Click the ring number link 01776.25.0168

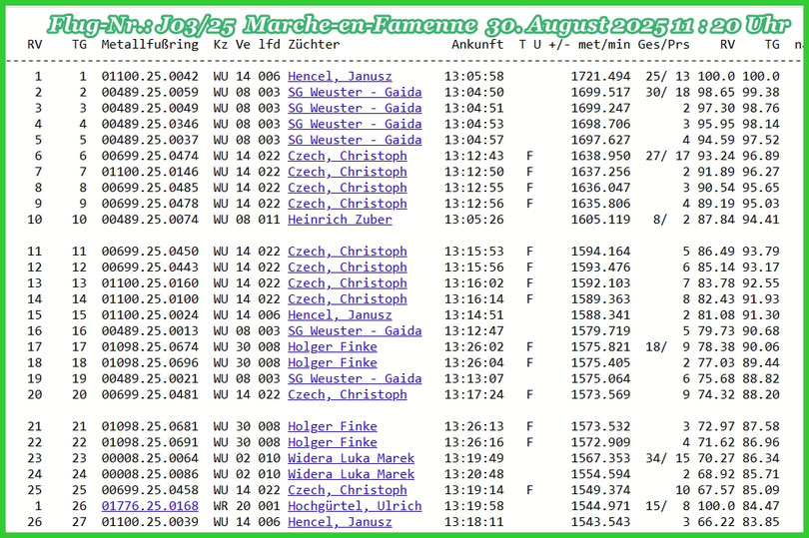pyautogui.click(x=150, y=506)
